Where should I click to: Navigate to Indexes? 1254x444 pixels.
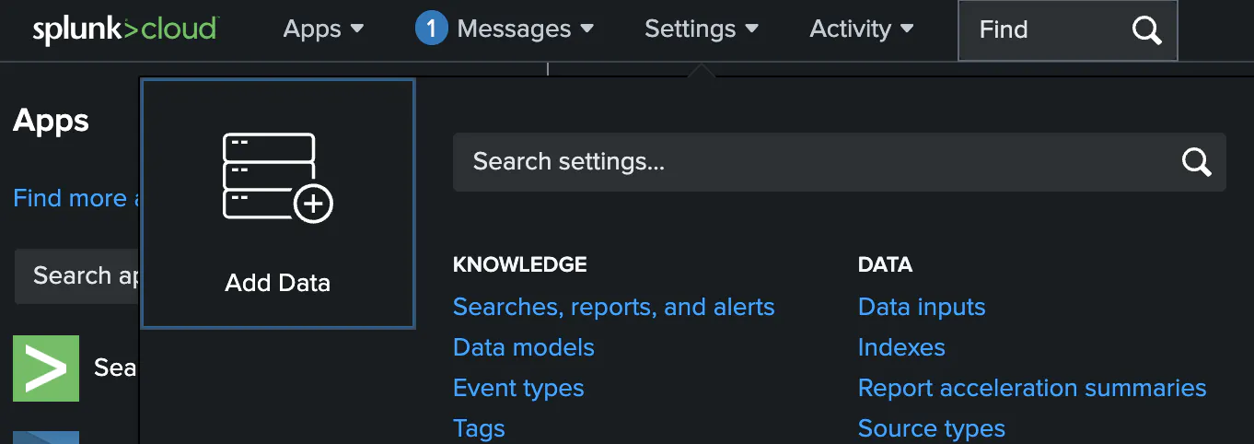point(901,347)
